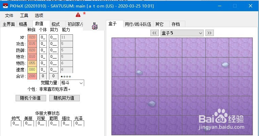Click the HP 努力 EV field
259x136 pixels.
(x=54, y=37)
